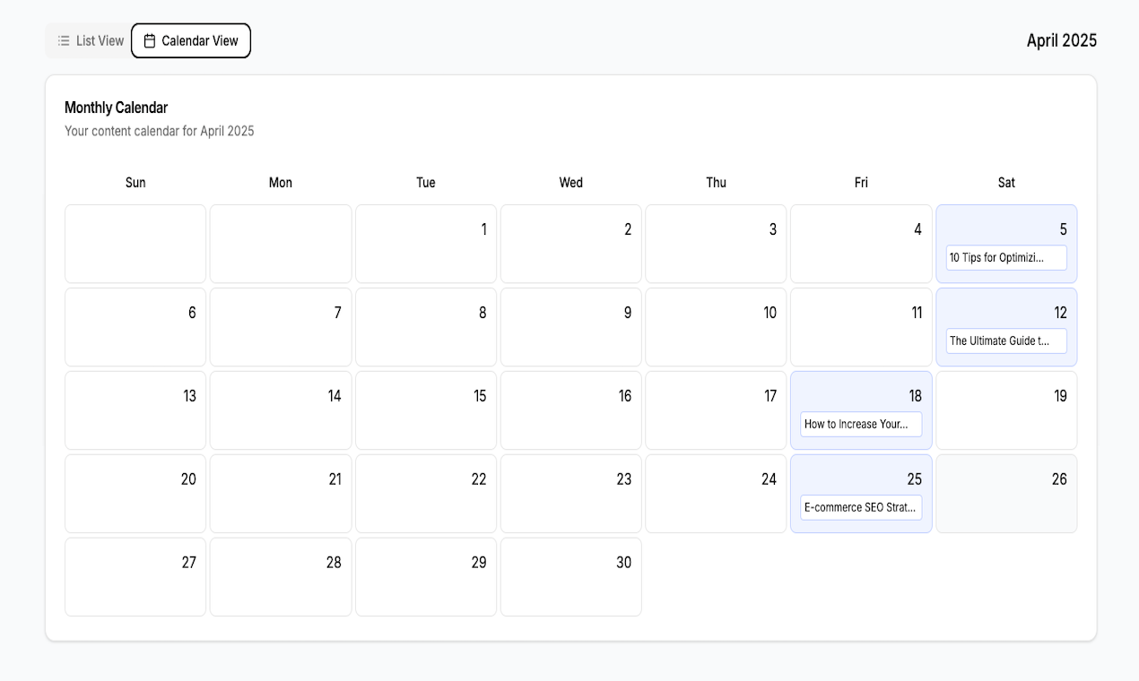Image resolution: width=1139 pixels, height=681 pixels.
Task: Select April 15 day cell
Action: (426, 410)
